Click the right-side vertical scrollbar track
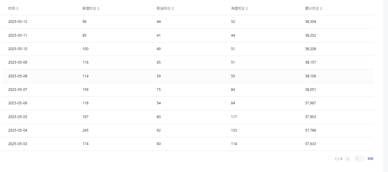This screenshot has height=172, width=388. (x=386, y=86)
